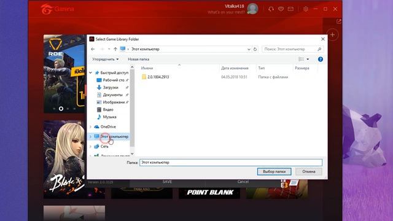Viewport: 393px width, 221px height.
Task: Select Документы in navigation pane
Action: click(x=113, y=95)
